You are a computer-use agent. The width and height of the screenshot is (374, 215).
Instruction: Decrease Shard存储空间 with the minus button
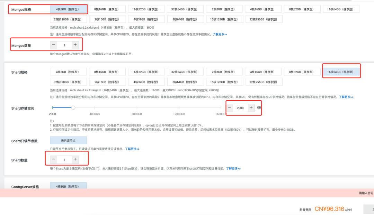(230, 107)
